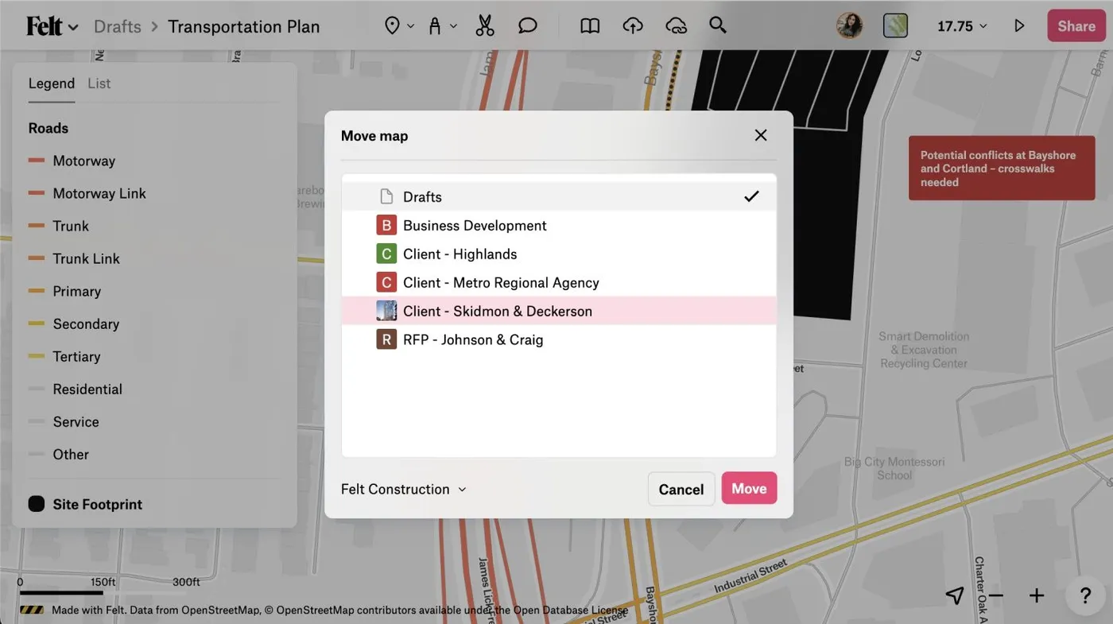The width and height of the screenshot is (1113, 624).
Task: Click the Transportation Plan map title
Action: (x=244, y=26)
